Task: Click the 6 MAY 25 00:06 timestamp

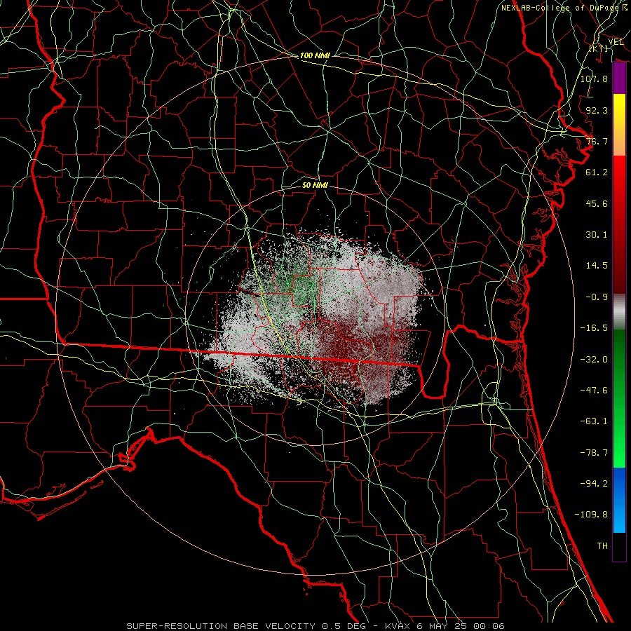Action: (462, 626)
